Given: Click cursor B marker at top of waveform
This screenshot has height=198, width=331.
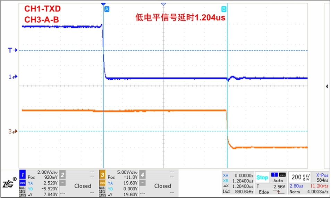Looking at the screenshot, I should 223,9.
